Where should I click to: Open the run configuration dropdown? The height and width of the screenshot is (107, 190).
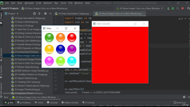[139, 8]
